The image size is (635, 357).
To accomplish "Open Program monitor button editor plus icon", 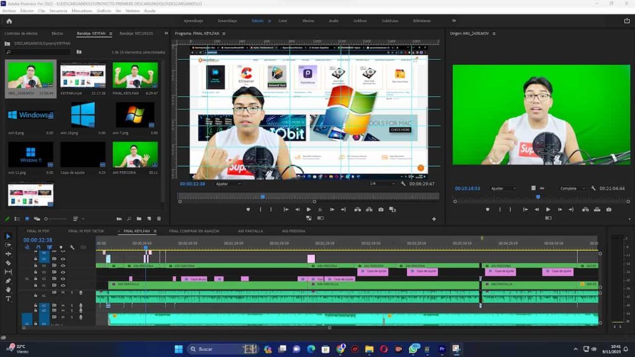I will [x=433, y=219].
